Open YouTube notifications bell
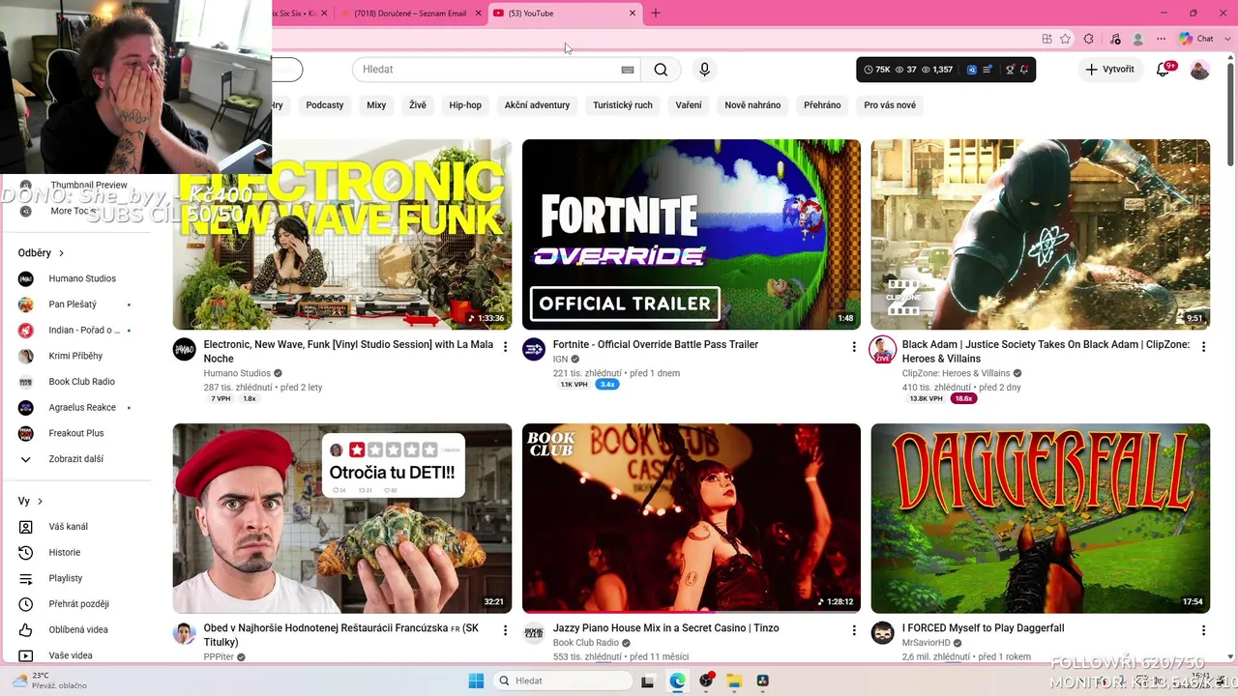 pyautogui.click(x=1164, y=70)
